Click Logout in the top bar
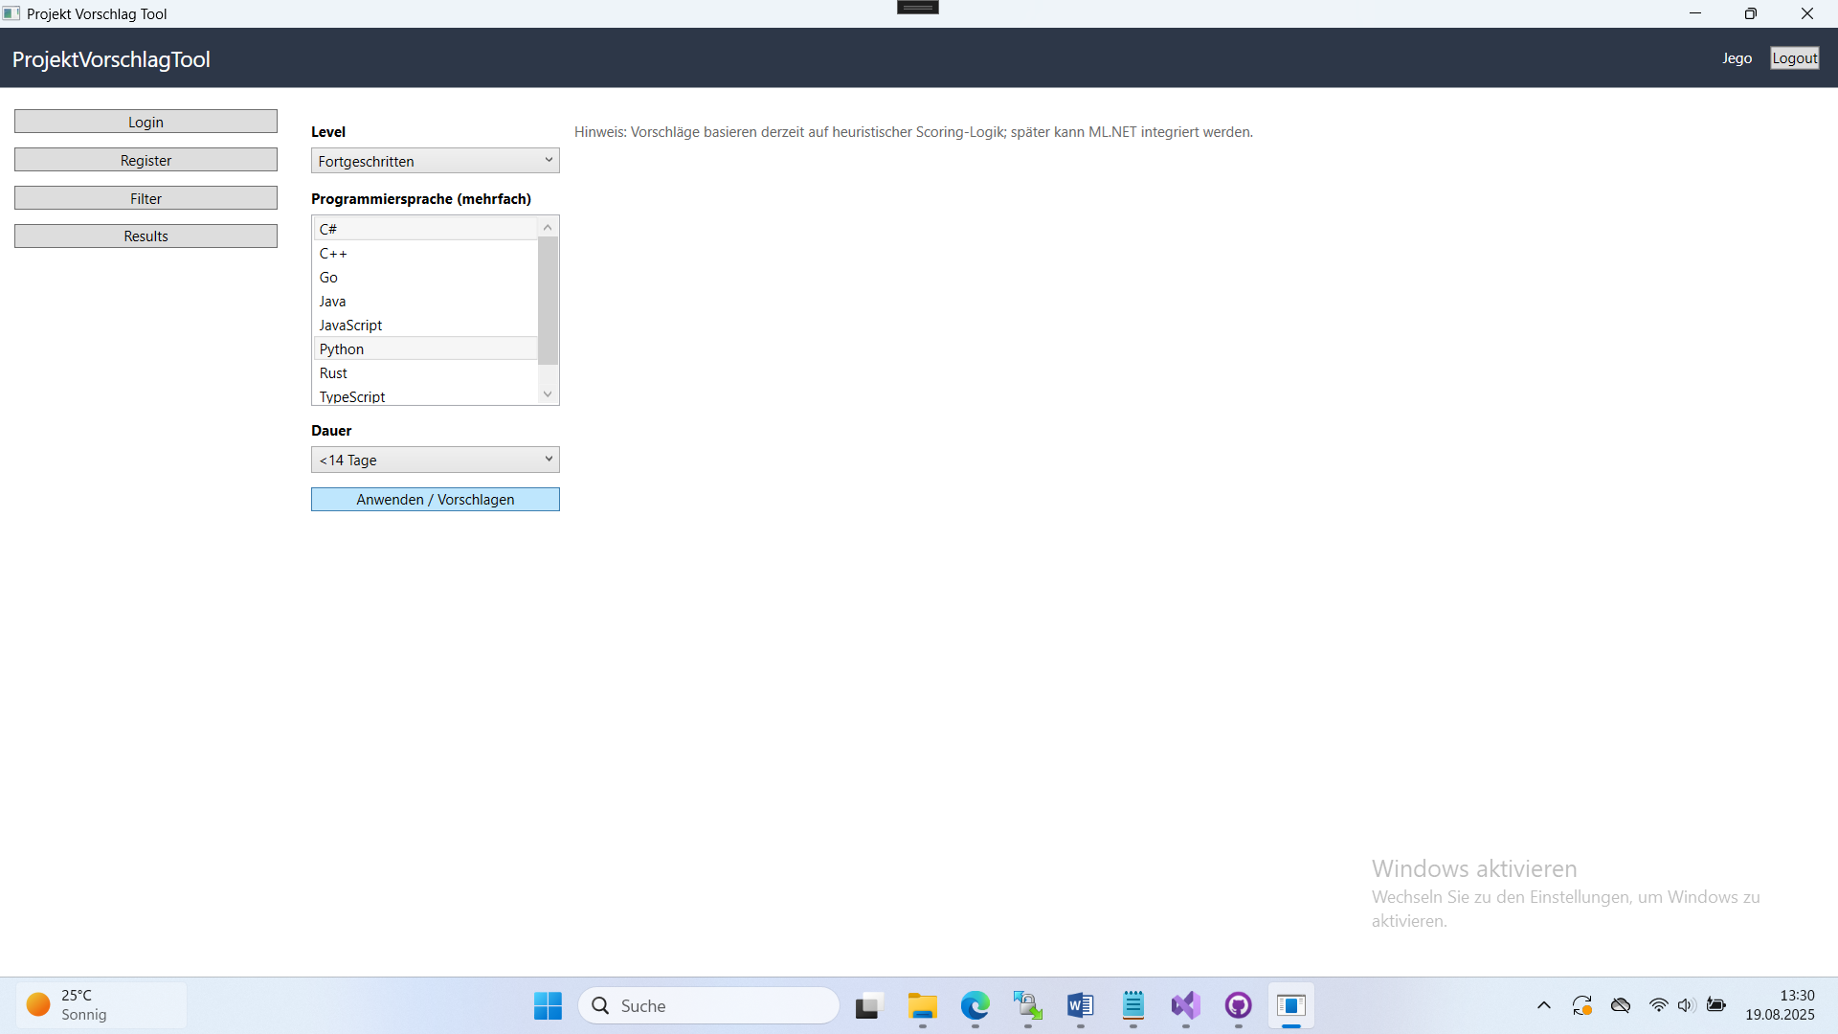The width and height of the screenshot is (1838, 1034). coord(1794,57)
